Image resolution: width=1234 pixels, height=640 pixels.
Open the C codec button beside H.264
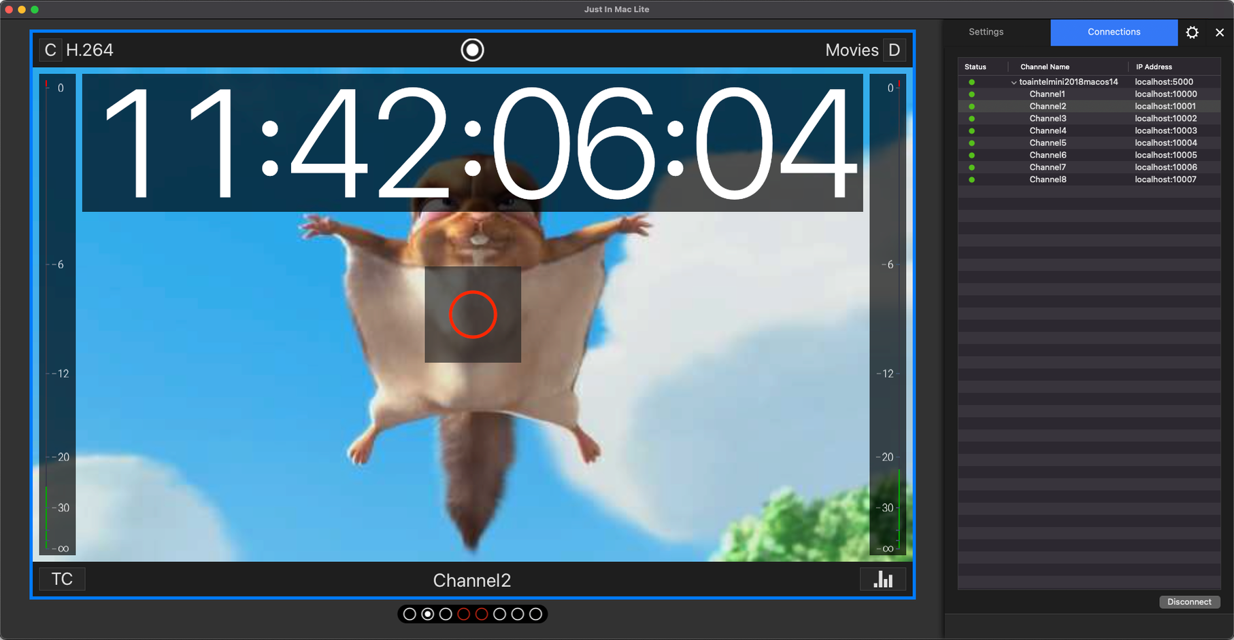click(x=50, y=50)
